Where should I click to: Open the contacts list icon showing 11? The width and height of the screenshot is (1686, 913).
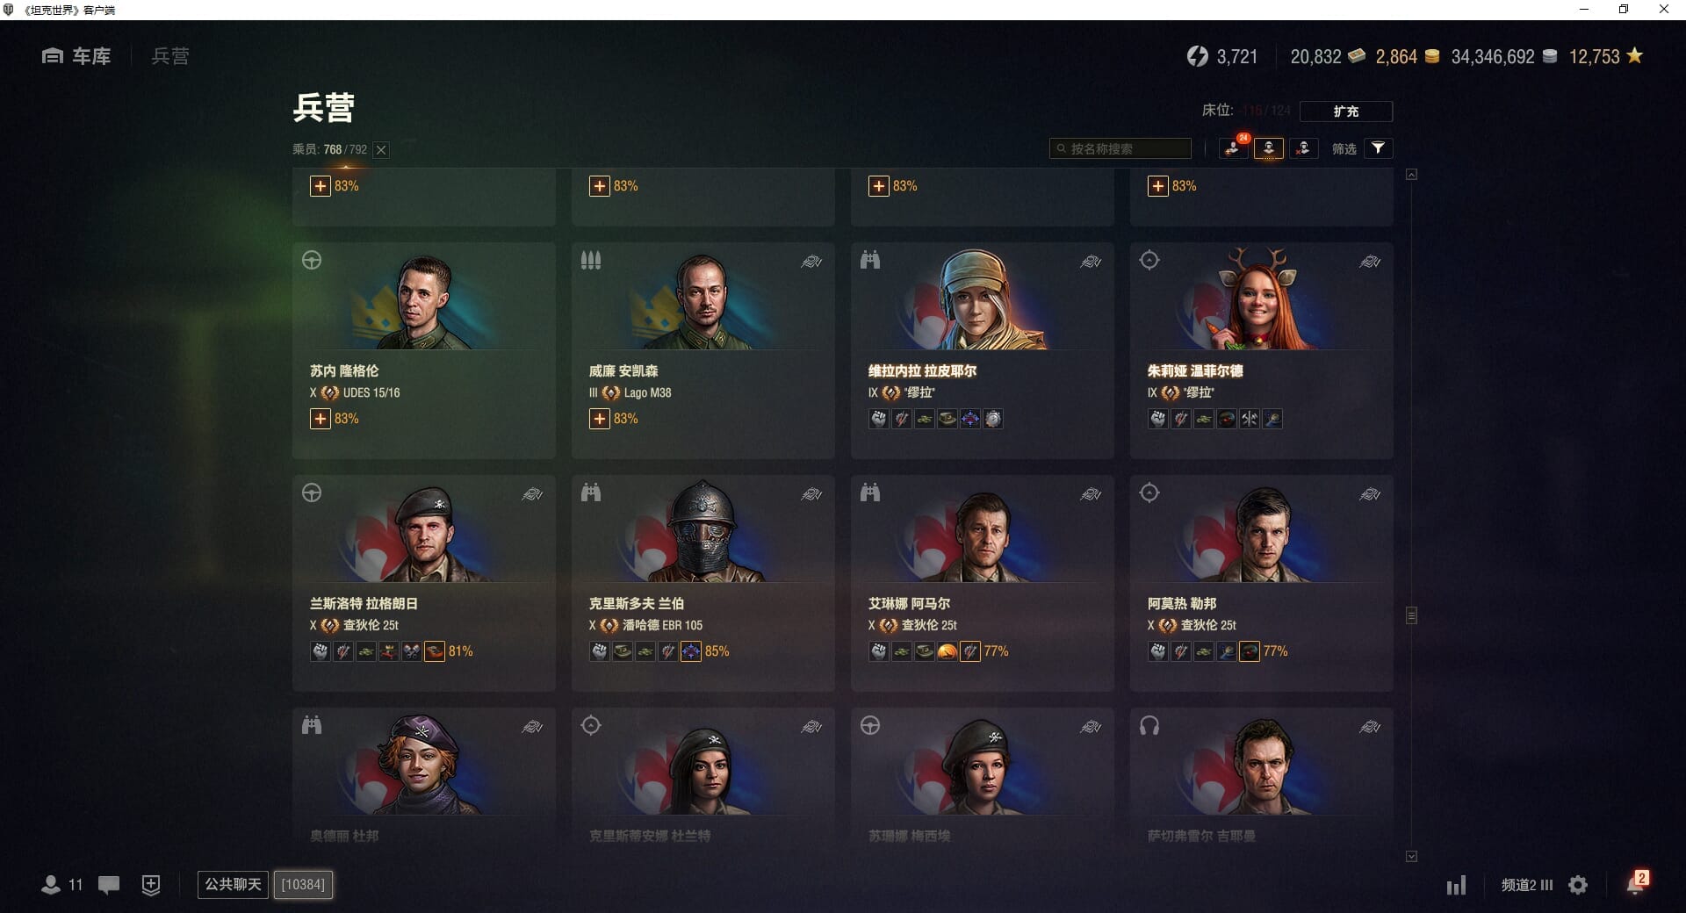click(61, 884)
